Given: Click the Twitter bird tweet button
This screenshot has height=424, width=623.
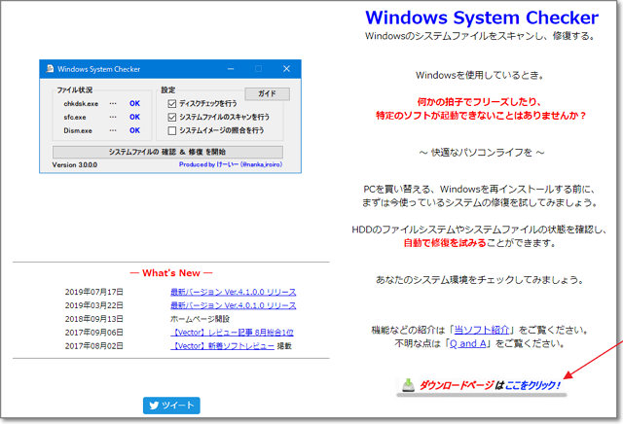Looking at the screenshot, I should 171,405.
